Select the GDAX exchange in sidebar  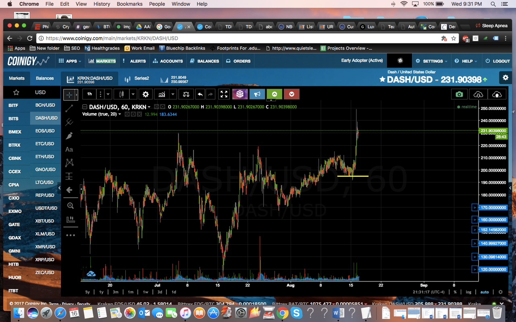pyautogui.click(x=15, y=237)
